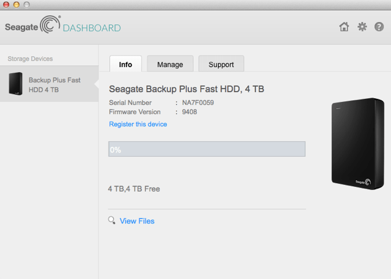Open the View Files link
The image size is (391, 279).
point(137,221)
